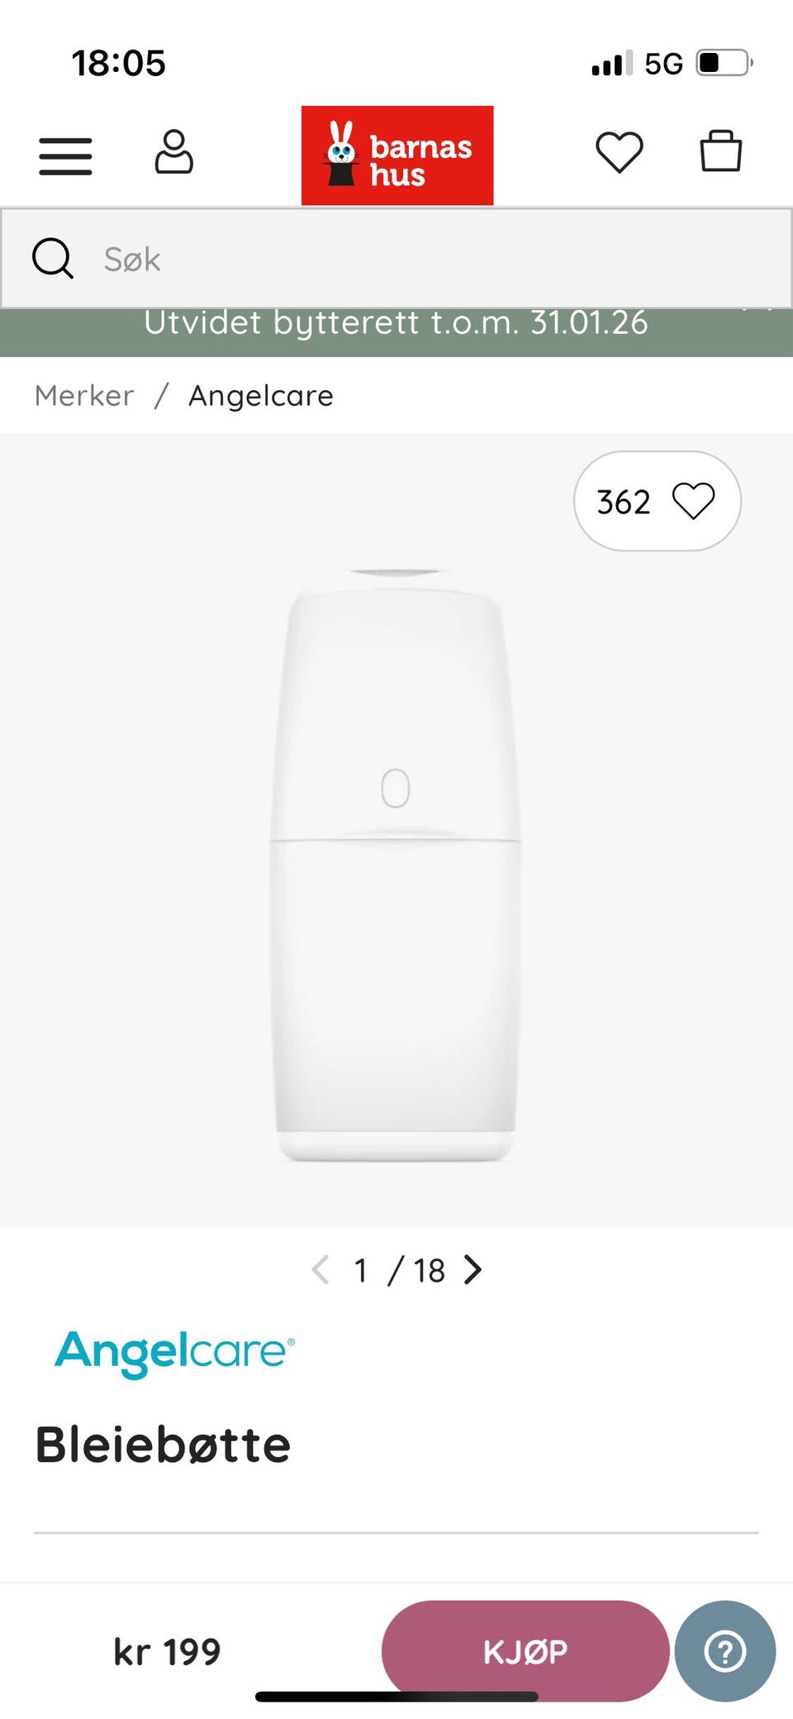Tap the image counter 1 / 18
Viewport: 793px width, 1719px height.
[399, 1270]
